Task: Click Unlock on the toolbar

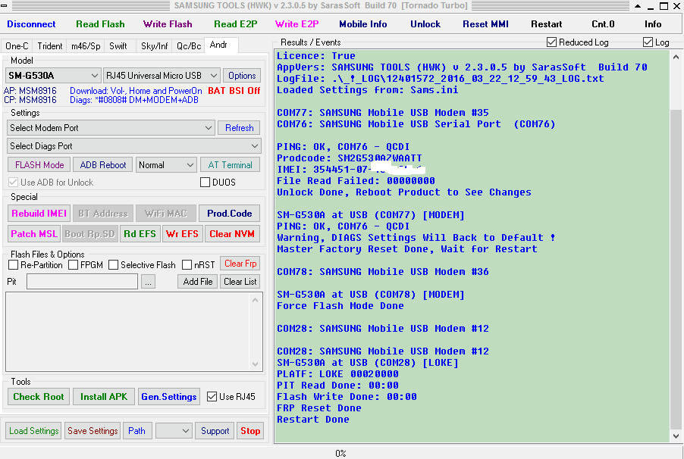Action: click(x=425, y=23)
